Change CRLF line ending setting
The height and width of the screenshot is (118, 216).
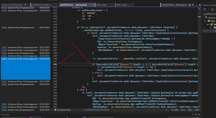pos(197,110)
